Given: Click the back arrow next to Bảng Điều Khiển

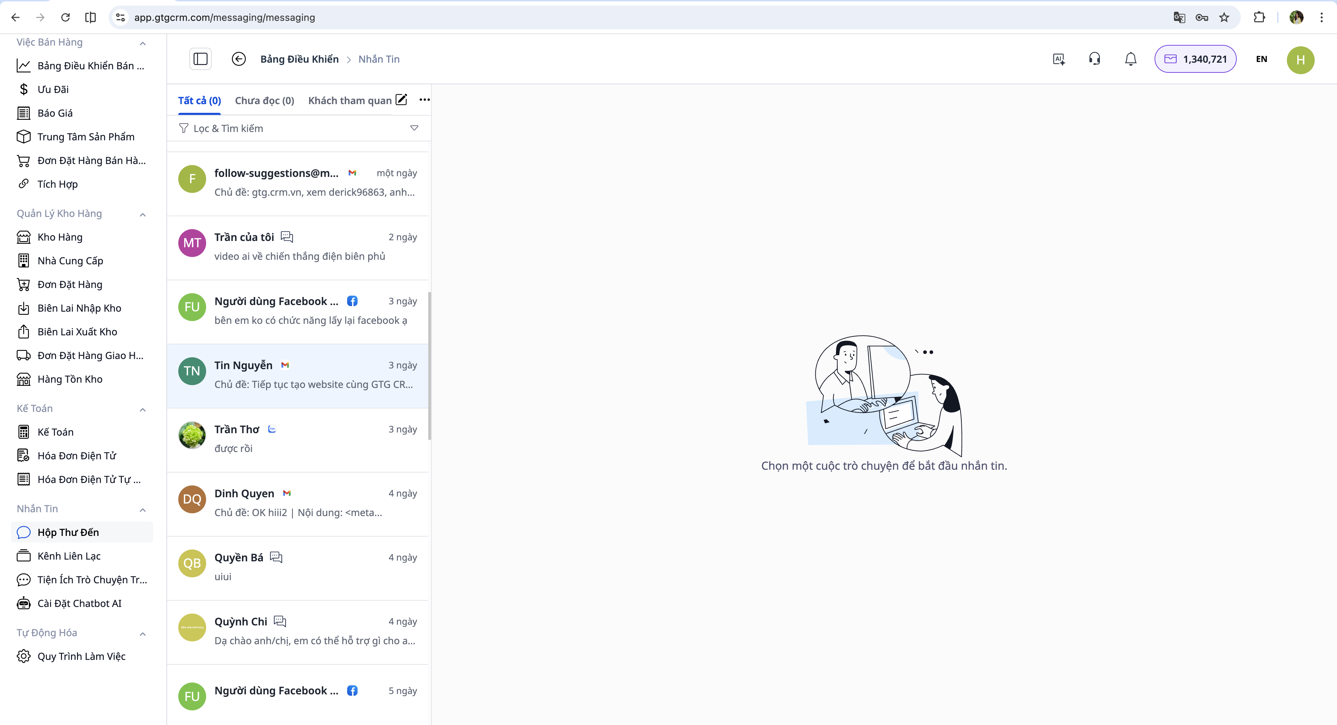Looking at the screenshot, I should pyautogui.click(x=239, y=59).
